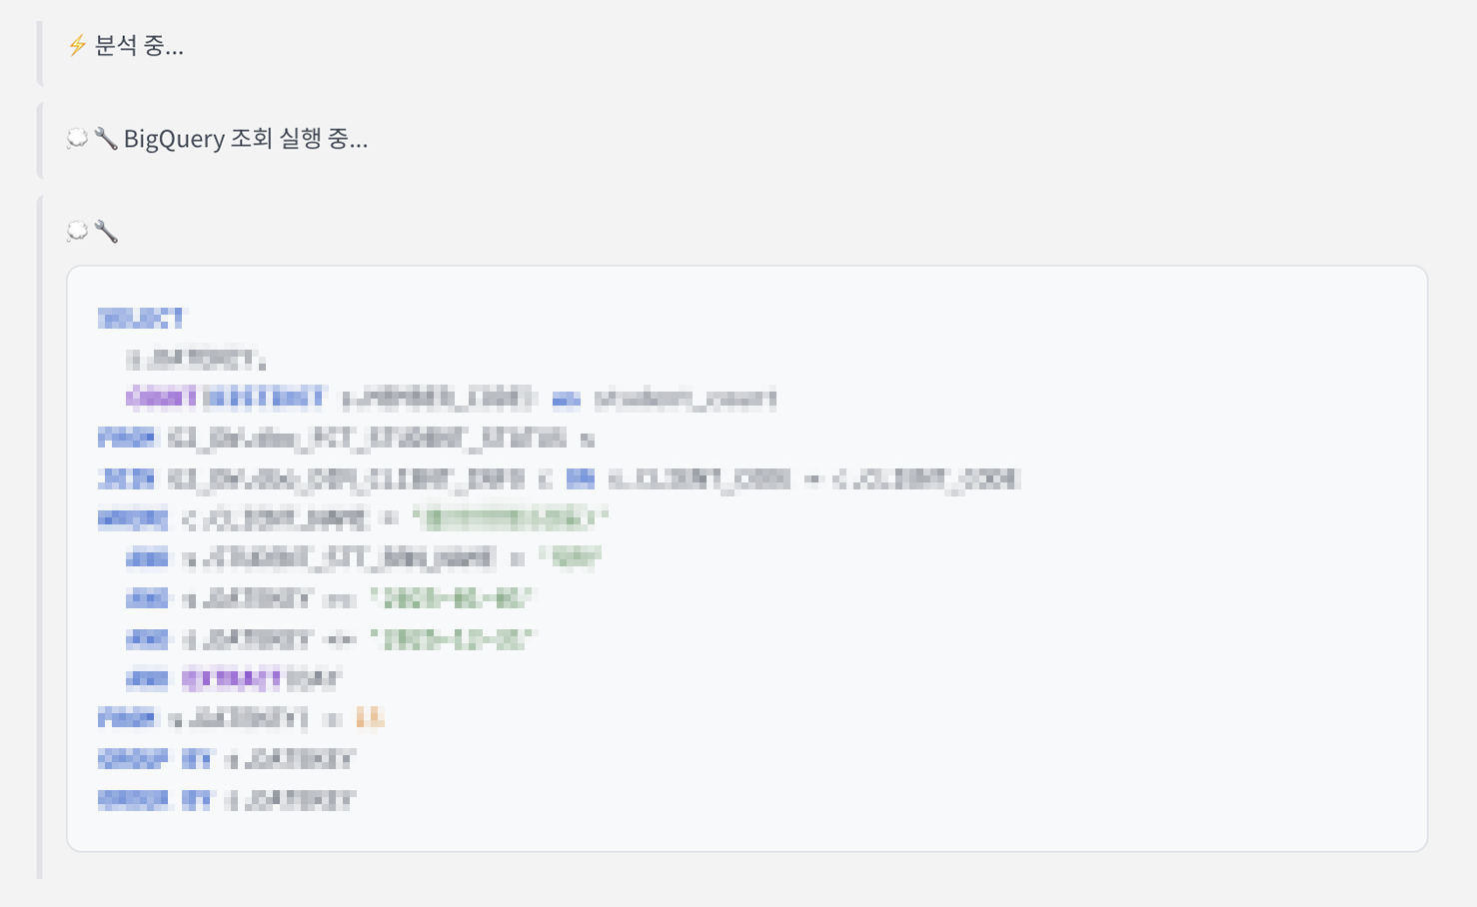Screen dimensions: 1477x907
Task: Click the JOIN keyword in the SQL code
Action: [x=127, y=478]
